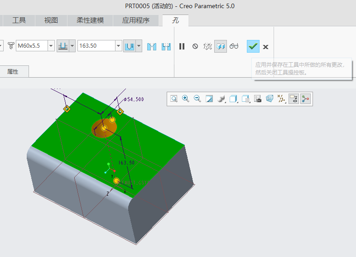Pause the hole tool
Screen dimensions: 356x257
pyautogui.click(x=182, y=46)
